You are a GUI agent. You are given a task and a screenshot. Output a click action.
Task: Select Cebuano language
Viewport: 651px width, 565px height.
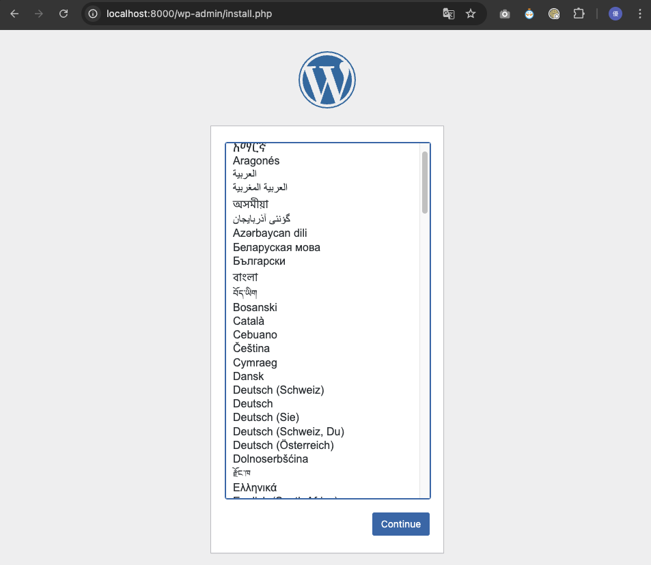tap(322, 335)
